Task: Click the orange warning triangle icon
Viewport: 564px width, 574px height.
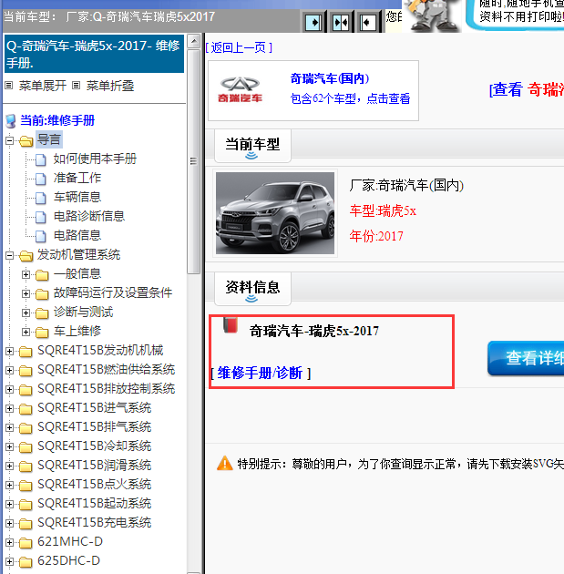Action: (x=225, y=464)
